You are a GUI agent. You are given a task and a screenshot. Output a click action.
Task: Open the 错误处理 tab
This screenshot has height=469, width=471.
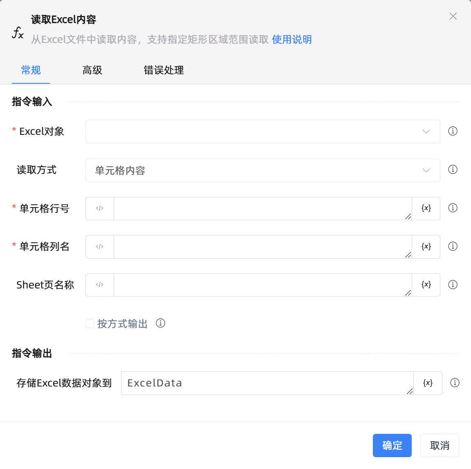coord(164,70)
